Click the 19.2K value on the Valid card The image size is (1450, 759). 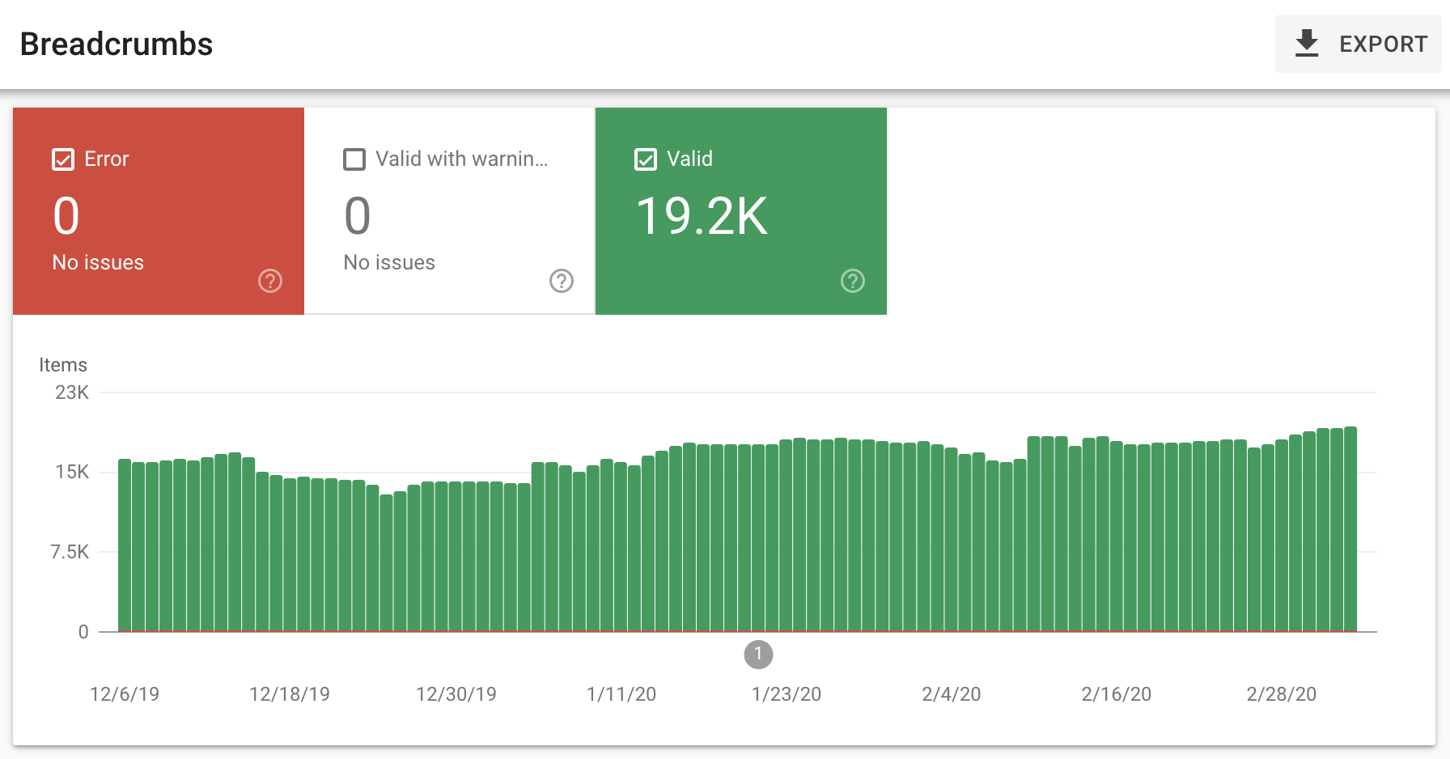pos(701,215)
